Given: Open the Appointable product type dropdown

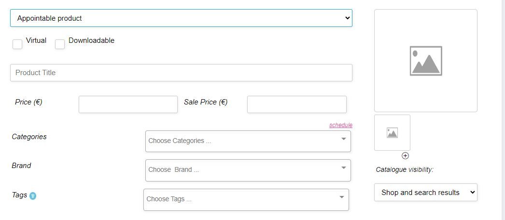Looking at the screenshot, I should coord(182,18).
